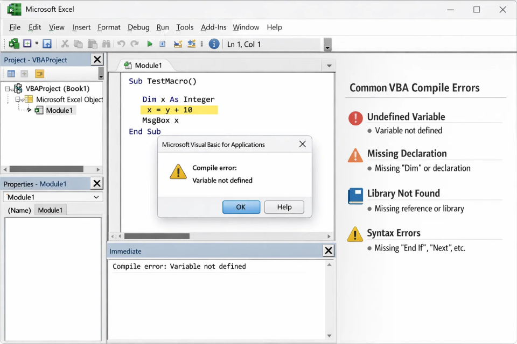Open Find using the binoculars toolbar icon
This screenshot has height=344, width=517.
[x=106, y=44]
